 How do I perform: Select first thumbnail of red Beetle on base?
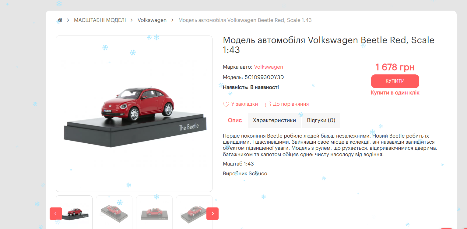74,212
